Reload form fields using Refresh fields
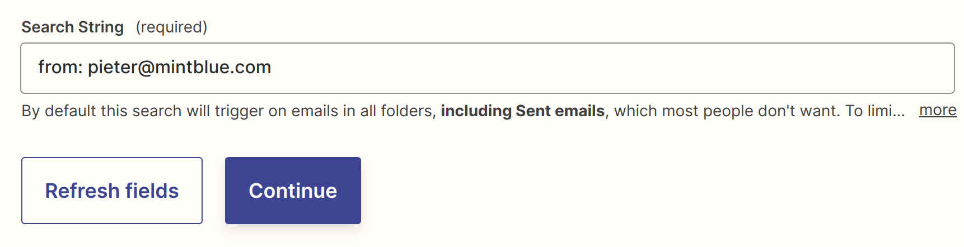964x247 pixels. (112, 191)
